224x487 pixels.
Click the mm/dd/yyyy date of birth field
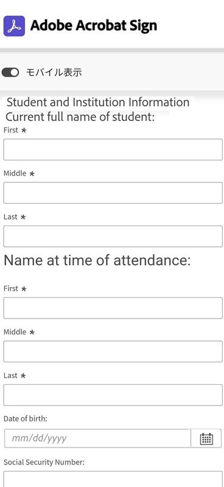[x=97, y=438]
